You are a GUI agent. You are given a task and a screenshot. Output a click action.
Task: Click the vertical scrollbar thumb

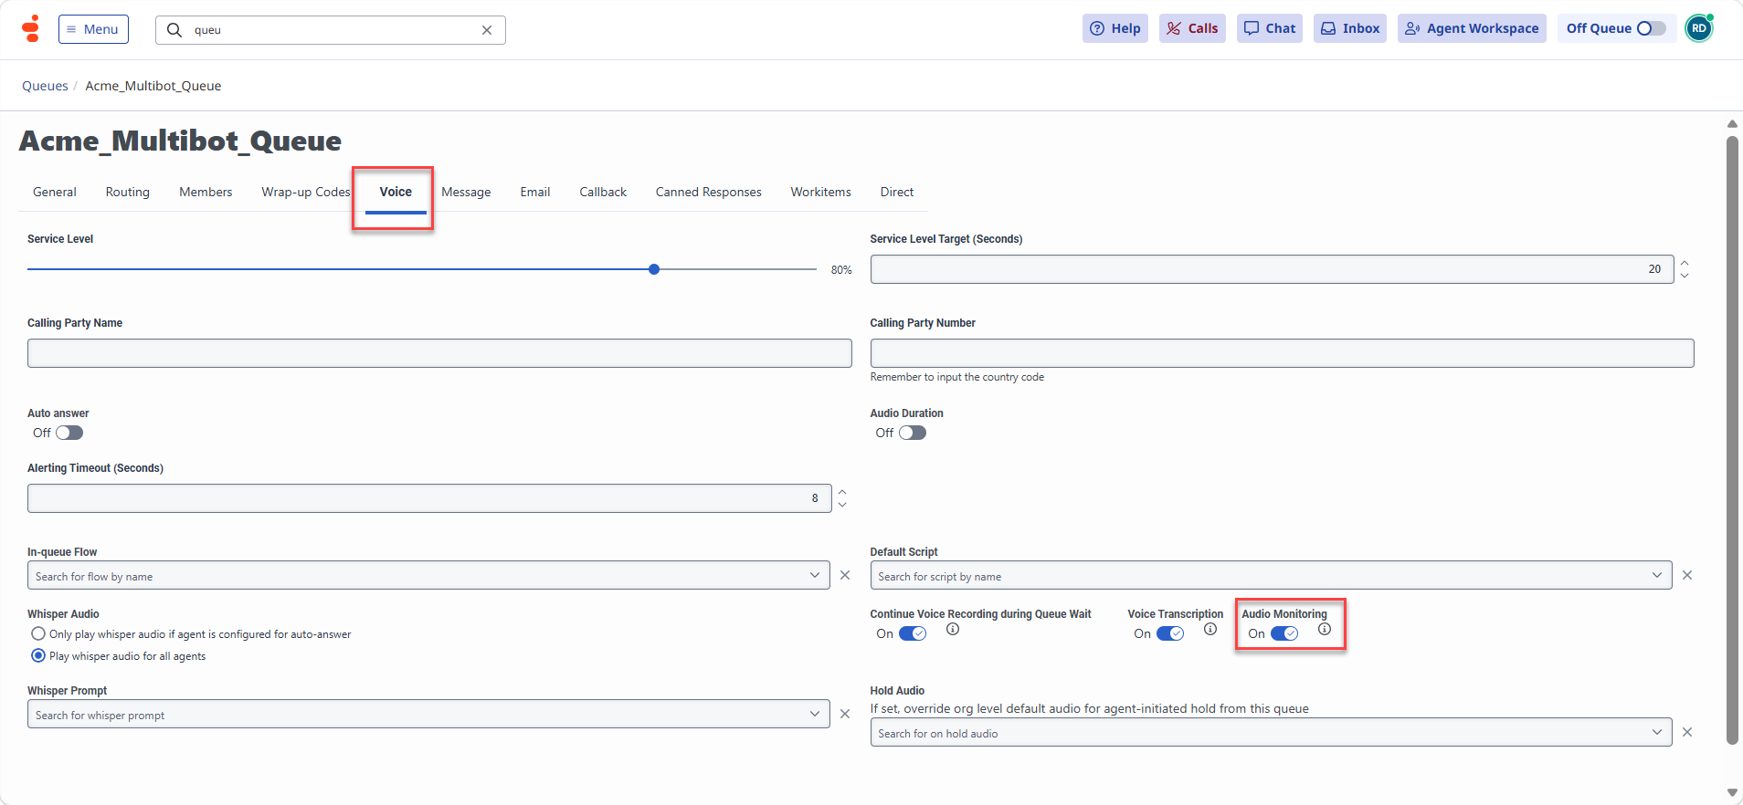(1732, 441)
